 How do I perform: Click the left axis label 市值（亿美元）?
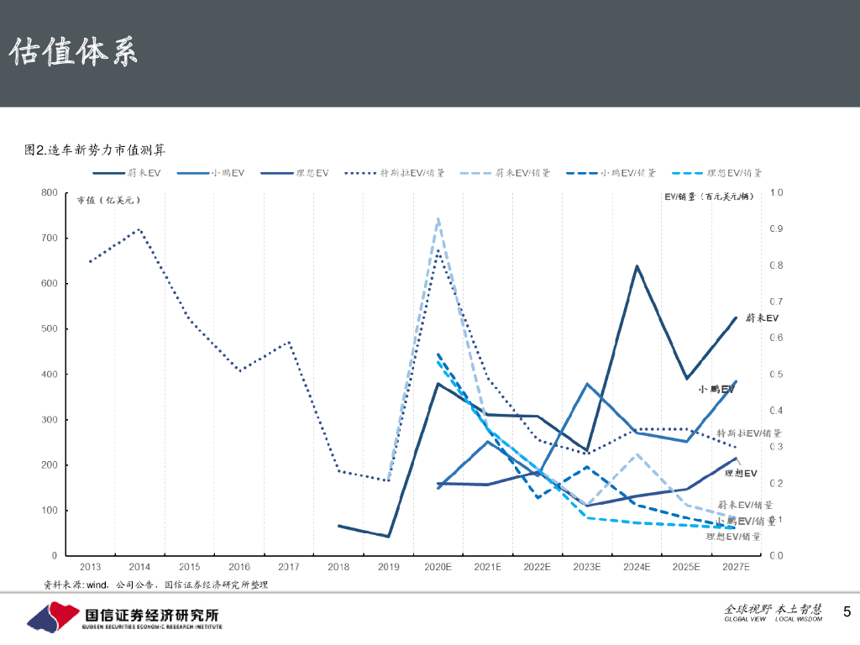[108, 200]
